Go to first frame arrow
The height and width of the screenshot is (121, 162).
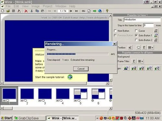pyautogui.click(x=50, y=11)
